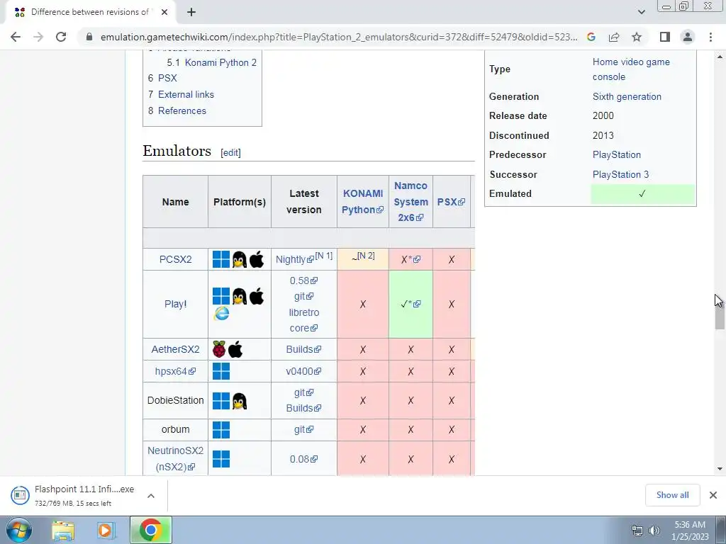Click the Windows icon in hpsx64 row

pyautogui.click(x=221, y=371)
